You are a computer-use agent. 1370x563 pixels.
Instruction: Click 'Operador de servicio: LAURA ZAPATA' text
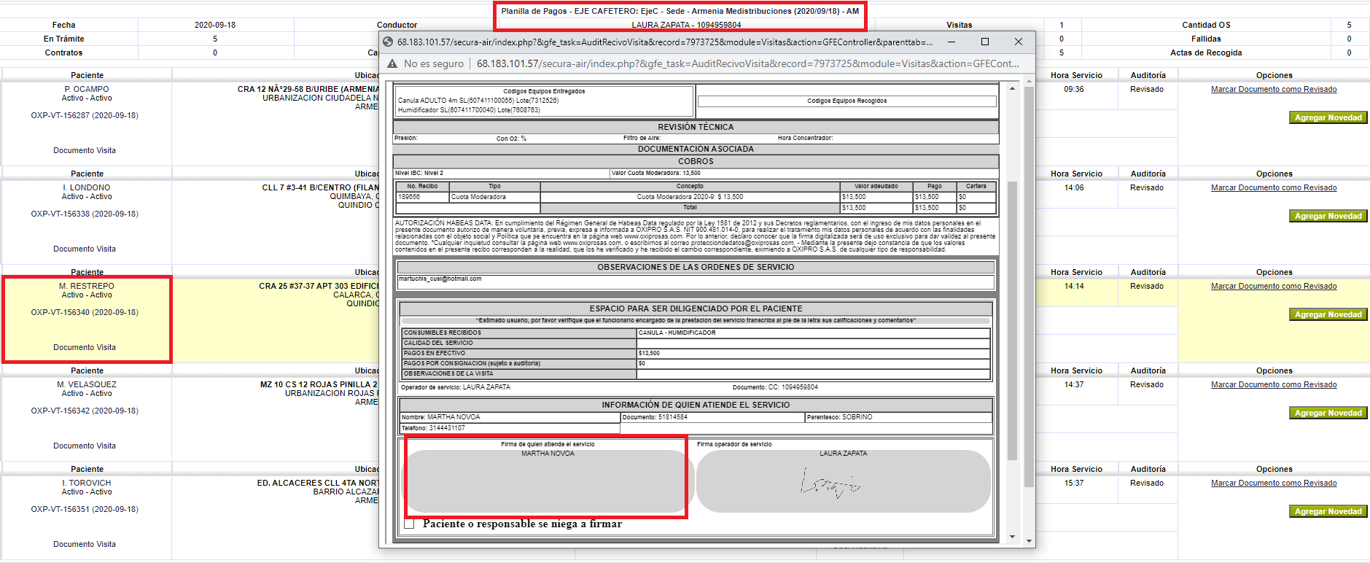(x=455, y=387)
